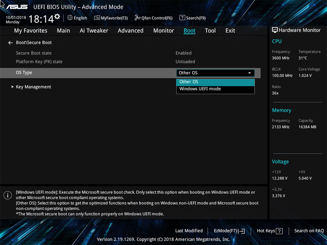Click the back arrow beside Boot\Secure Boot
Viewport: 327px width, 245px height.
(10, 43)
